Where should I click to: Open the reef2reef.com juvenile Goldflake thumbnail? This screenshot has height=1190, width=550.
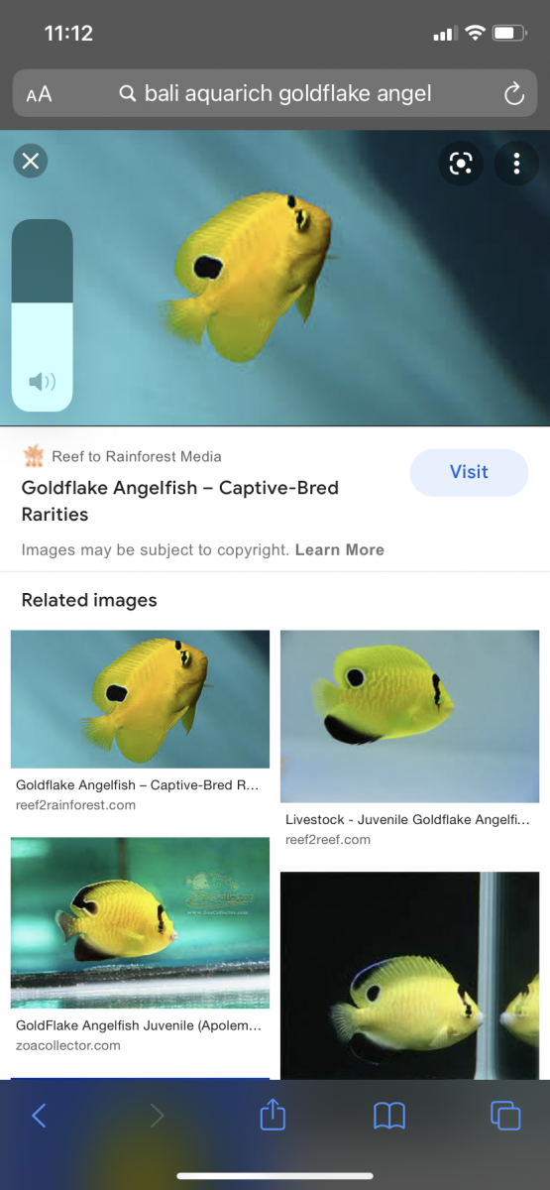[x=409, y=716]
